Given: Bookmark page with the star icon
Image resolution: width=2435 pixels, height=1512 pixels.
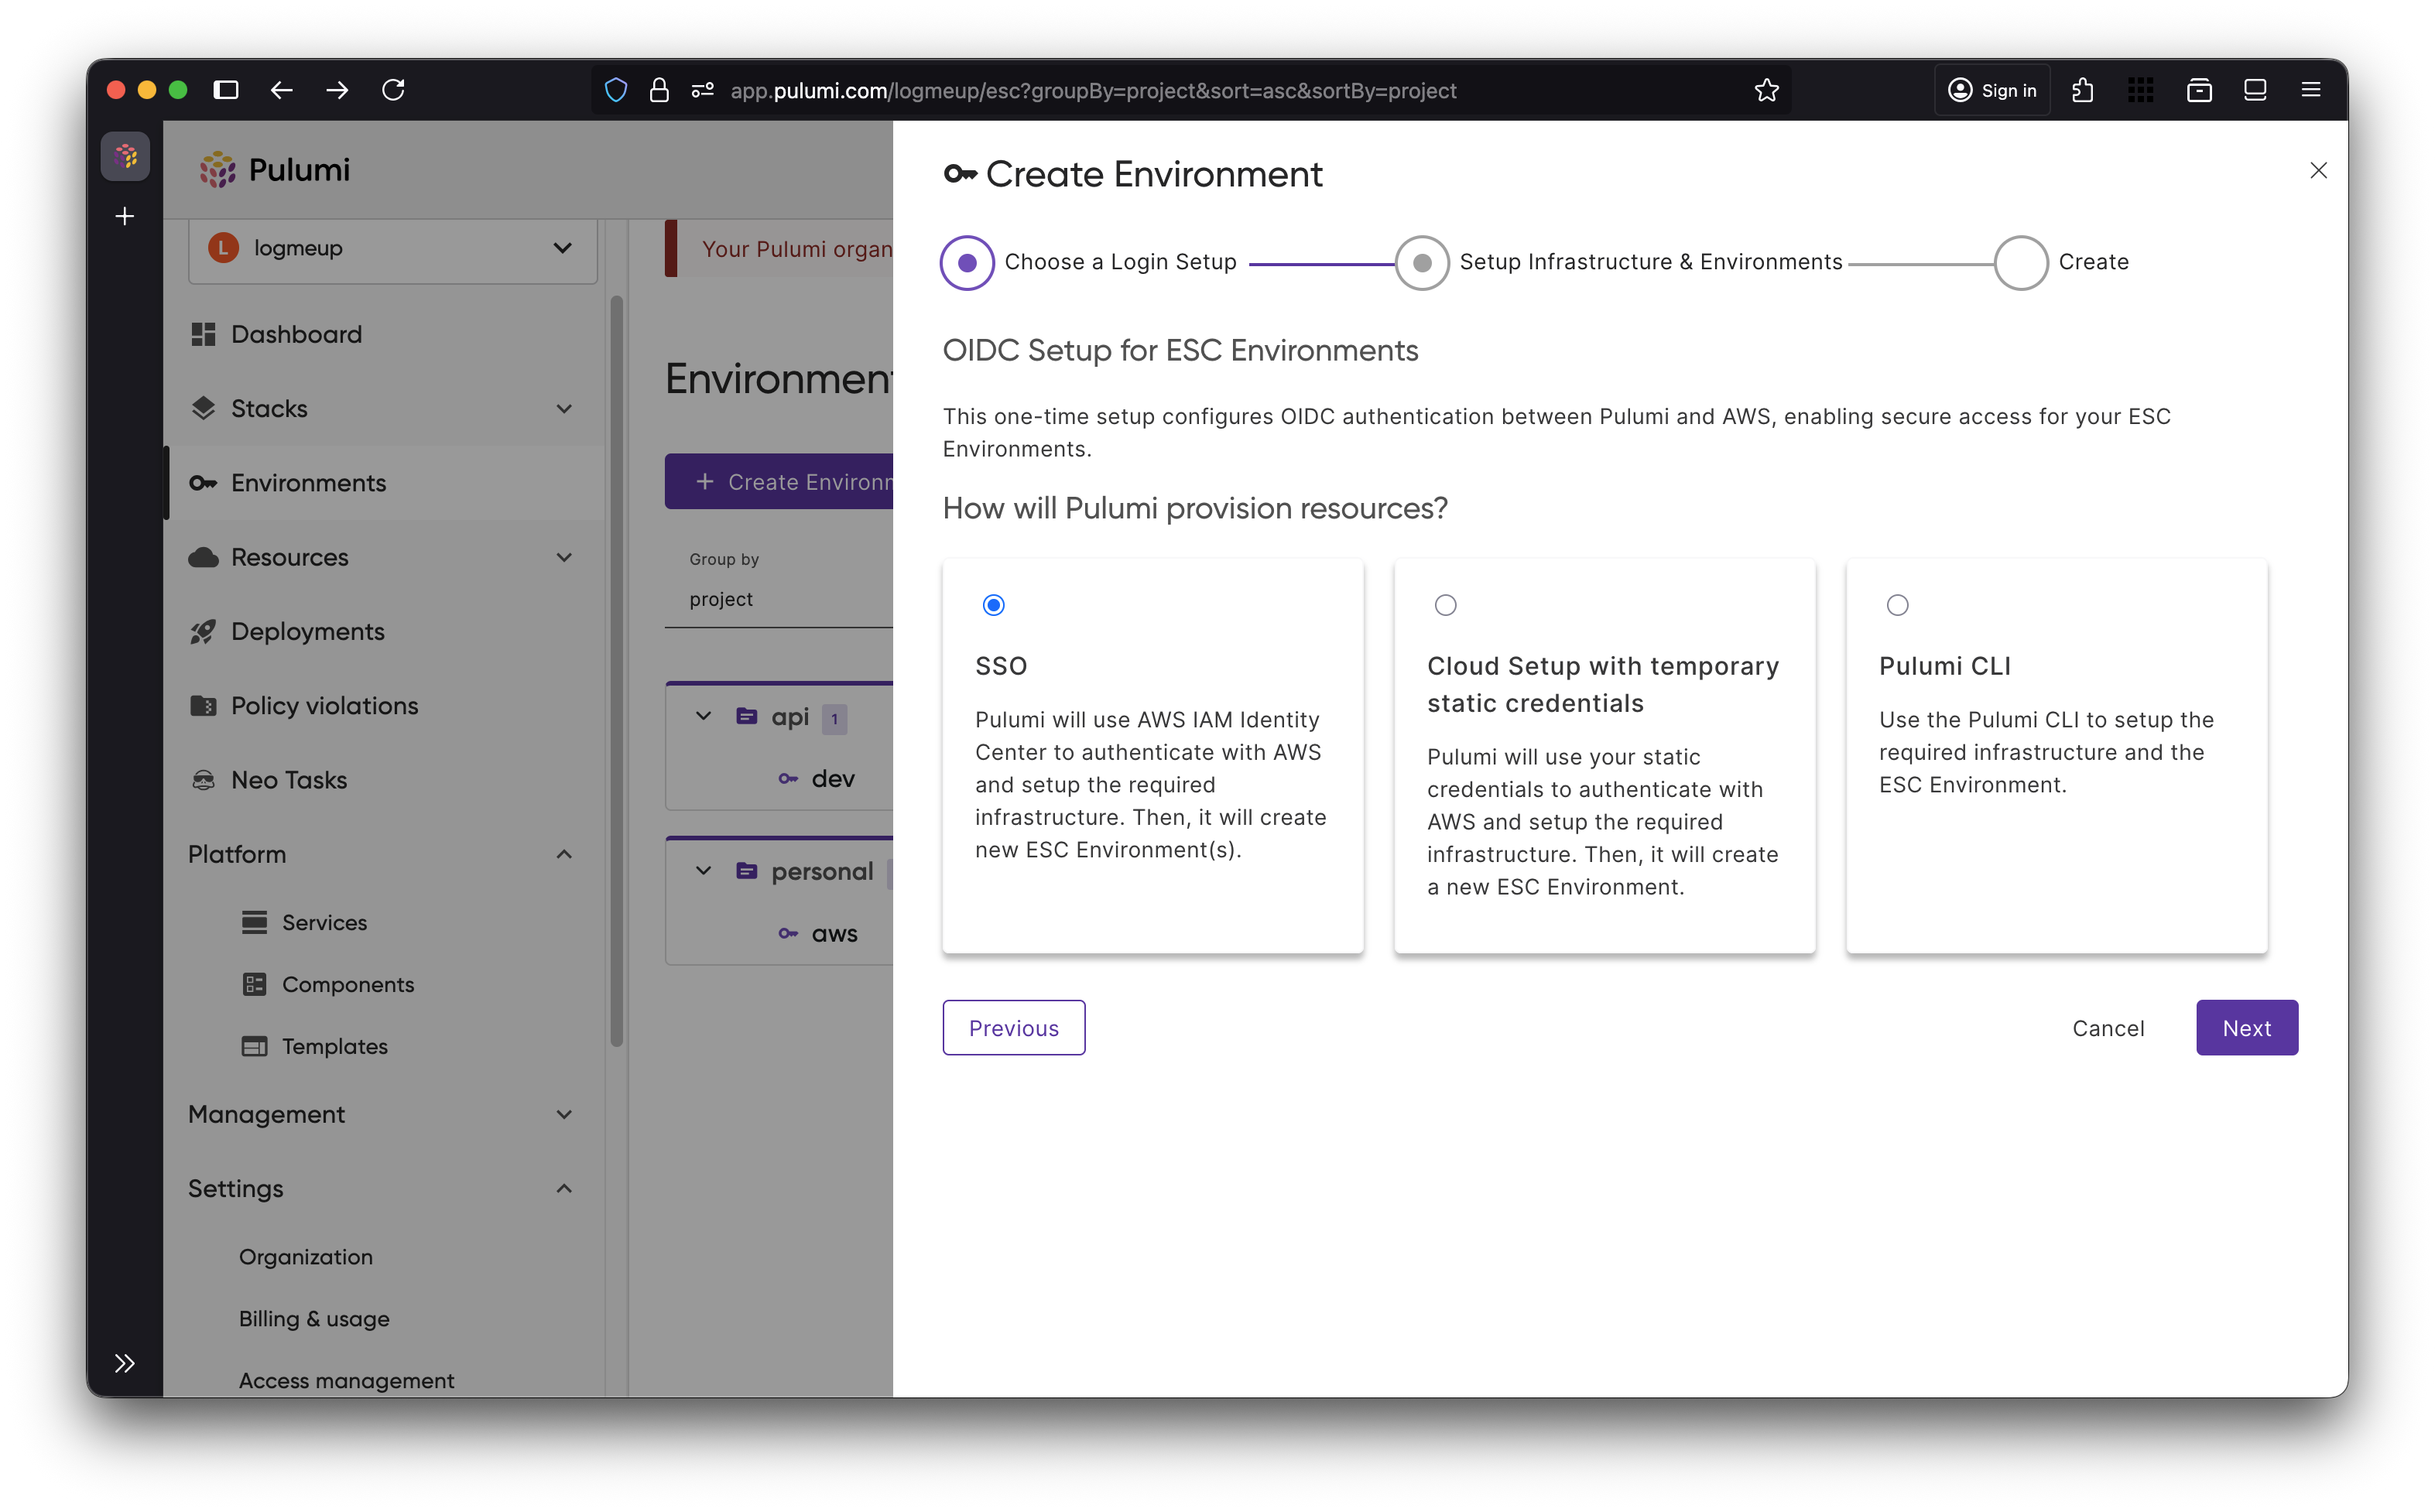Looking at the screenshot, I should tap(1766, 90).
